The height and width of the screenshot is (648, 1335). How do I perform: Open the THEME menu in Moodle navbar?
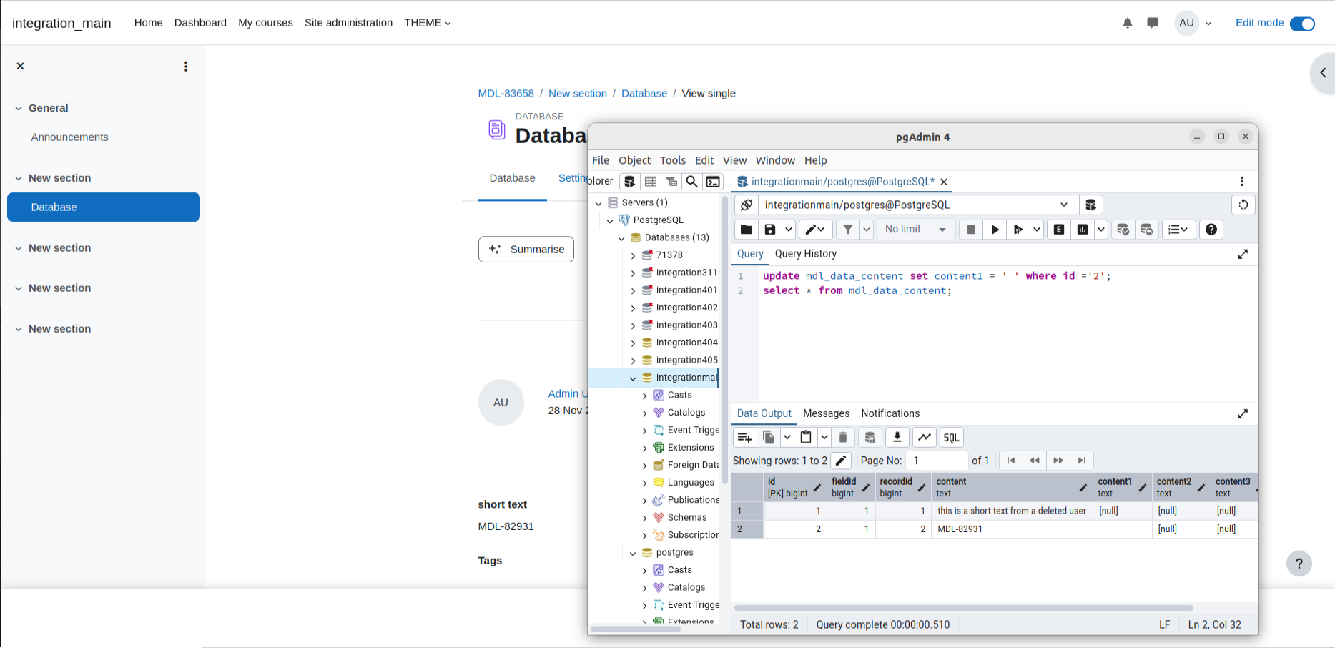tap(428, 23)
